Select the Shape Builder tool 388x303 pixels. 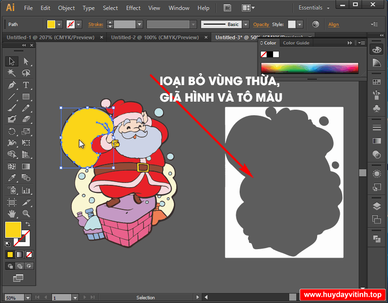(12, 154)
